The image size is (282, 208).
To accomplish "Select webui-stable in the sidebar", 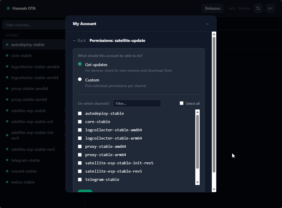I will [x=34, y=182].
